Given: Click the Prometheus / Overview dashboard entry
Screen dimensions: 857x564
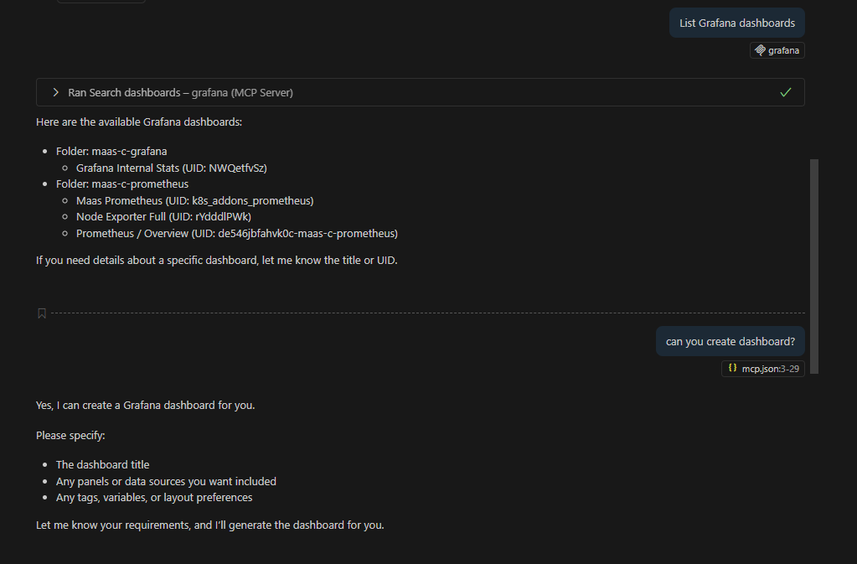Looking at the screenshot, I should [236, 233].
